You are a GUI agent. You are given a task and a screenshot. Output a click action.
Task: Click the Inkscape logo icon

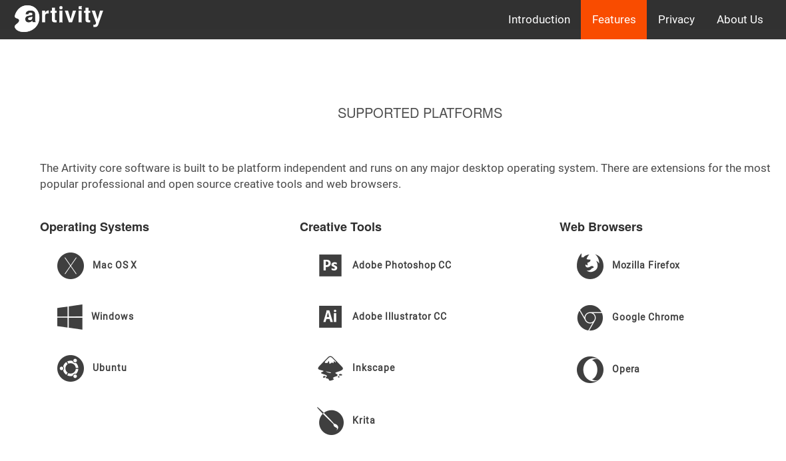[330, 368]
